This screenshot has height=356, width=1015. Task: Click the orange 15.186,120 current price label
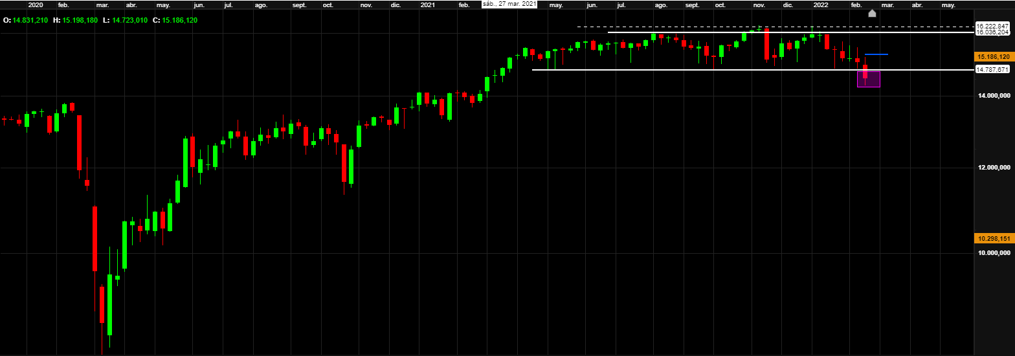(993, 57)
